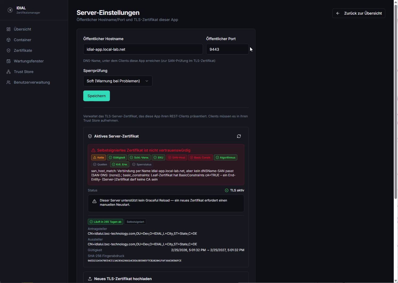Focus the Öffentlicher Port field
Screen dimensions: 398x283
(227, 49)
